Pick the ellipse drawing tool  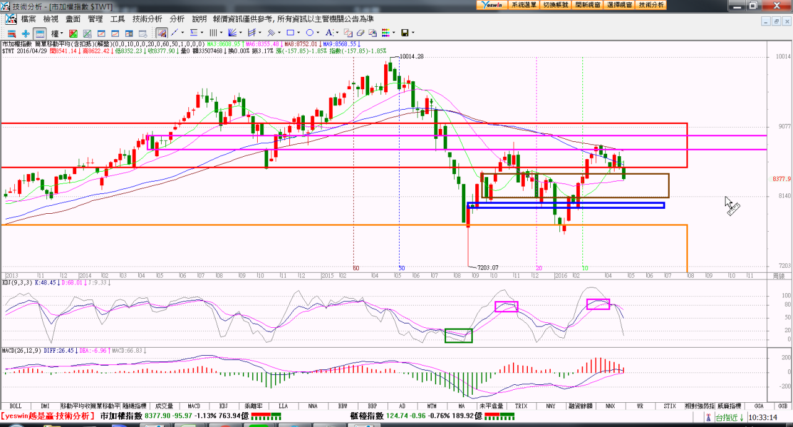pos(309,33)
